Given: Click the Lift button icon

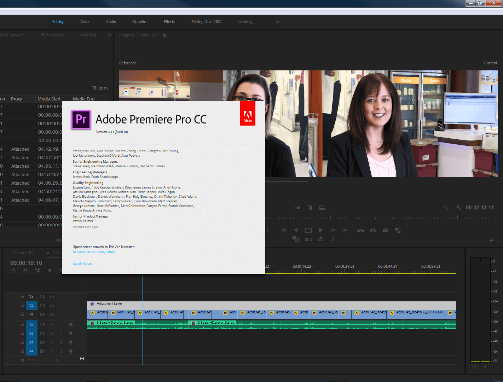Looking at the screenshot, I should tap(360, 230).
